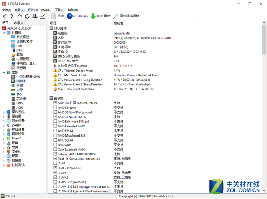This screenshot has width=267, height=199.
Task: Click the scrollbar down arrow
Action: [264, 191]
